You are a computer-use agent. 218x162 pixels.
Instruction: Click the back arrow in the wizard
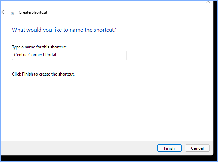point(4,12)
